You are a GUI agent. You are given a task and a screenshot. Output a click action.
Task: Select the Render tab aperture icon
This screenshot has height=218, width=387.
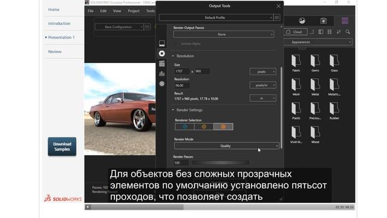162,54
